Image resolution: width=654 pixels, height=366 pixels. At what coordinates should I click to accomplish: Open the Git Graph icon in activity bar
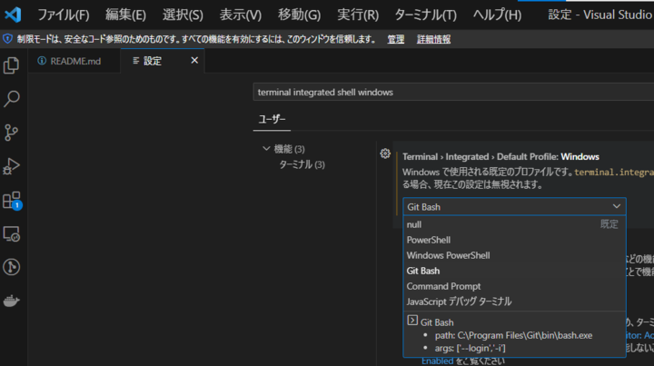point(11,267)
